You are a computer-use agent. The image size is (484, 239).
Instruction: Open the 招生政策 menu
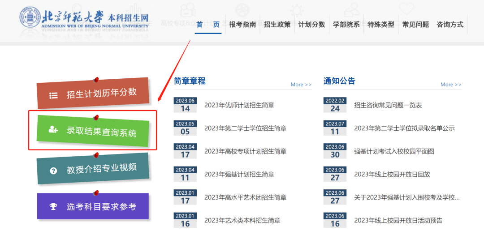277,24
